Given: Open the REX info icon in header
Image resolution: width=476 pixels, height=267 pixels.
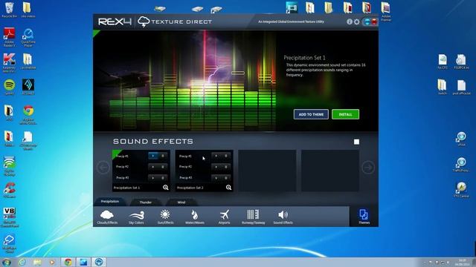Looking at the screenshot, I should pos(350,22).
